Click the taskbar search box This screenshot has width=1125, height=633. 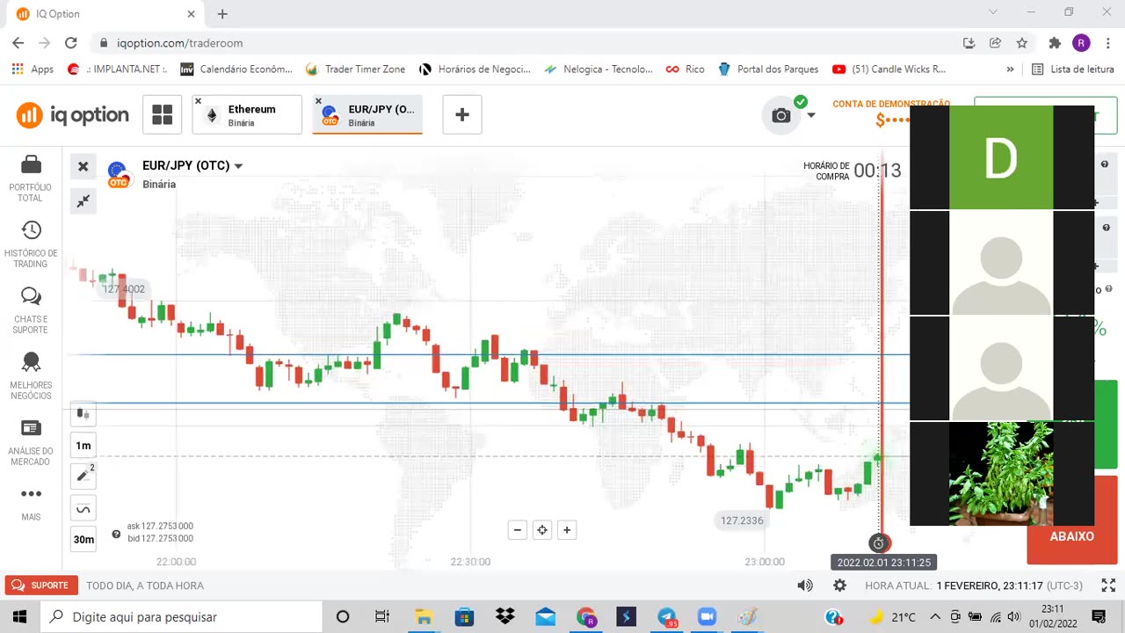coord(181,616)
